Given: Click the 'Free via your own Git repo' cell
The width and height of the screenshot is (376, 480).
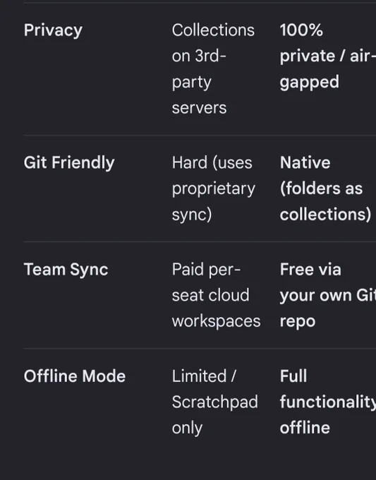Looking at the screenshot, I should click(x=327, y=295).
